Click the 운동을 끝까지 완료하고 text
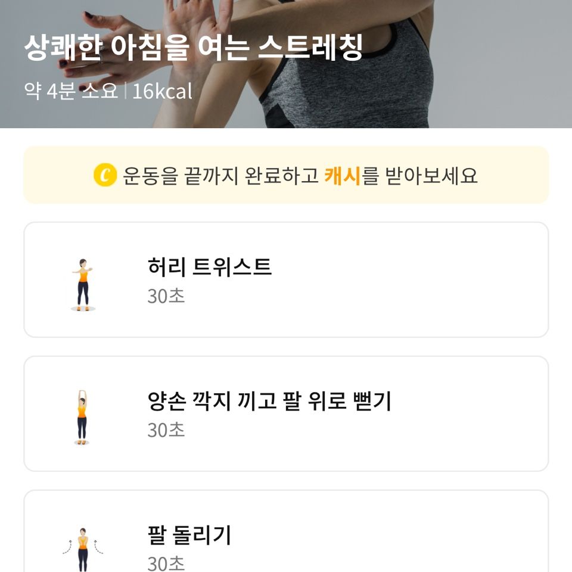 (220, 175)
